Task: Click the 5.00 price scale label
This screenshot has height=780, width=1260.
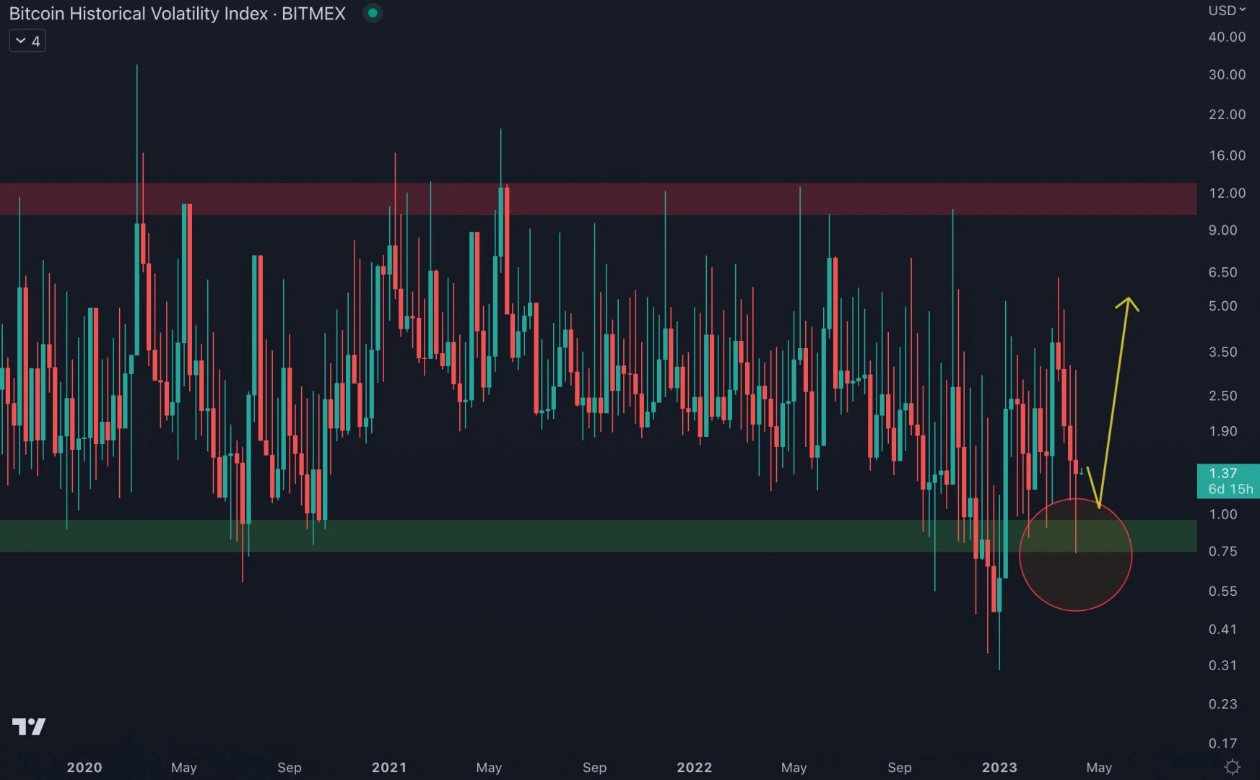Action: [x=1223, y=306]
